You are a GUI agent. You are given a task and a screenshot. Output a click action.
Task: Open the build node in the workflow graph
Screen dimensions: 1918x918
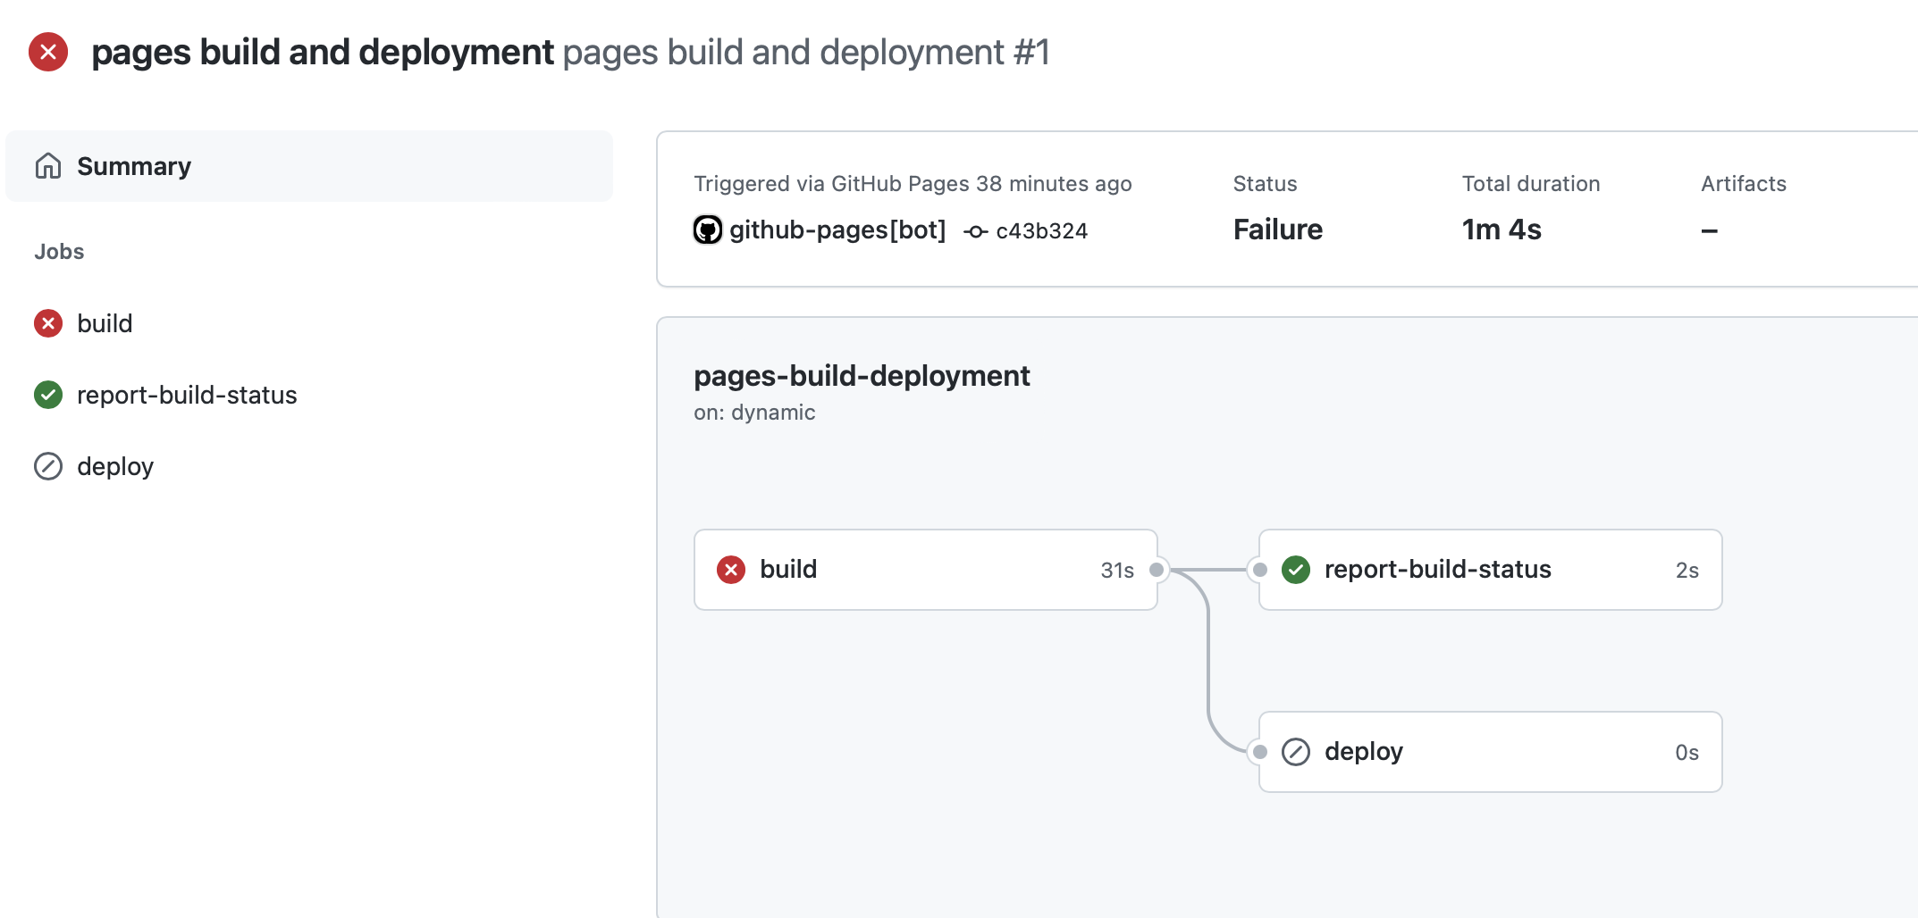(925, 570)
